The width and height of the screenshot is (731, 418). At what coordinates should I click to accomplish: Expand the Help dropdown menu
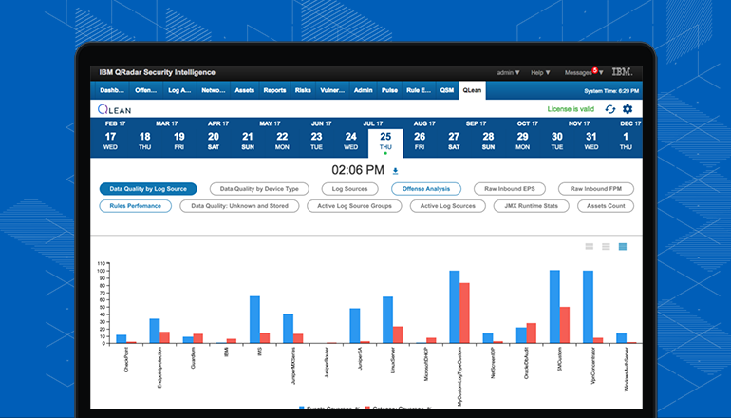(x=541, y=72)
